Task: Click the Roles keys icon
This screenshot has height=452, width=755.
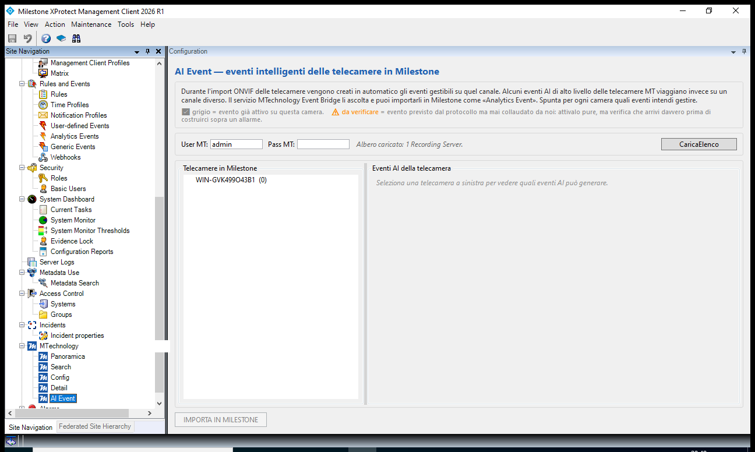Action: tap(43, 178)
